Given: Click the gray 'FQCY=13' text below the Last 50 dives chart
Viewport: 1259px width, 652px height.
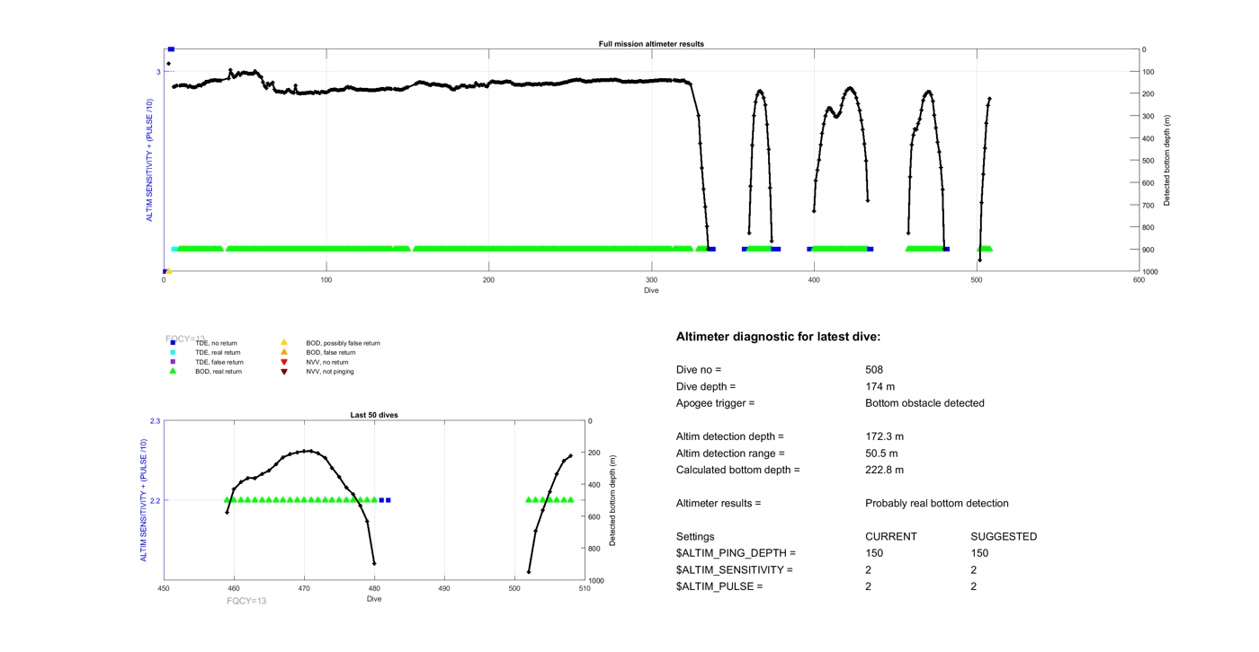Looking at the screenshot, I should (x=246, y=601).
